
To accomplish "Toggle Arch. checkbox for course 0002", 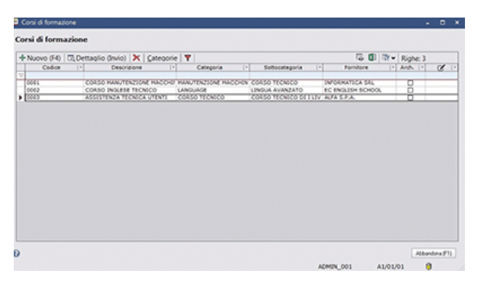I will point(410,90).
